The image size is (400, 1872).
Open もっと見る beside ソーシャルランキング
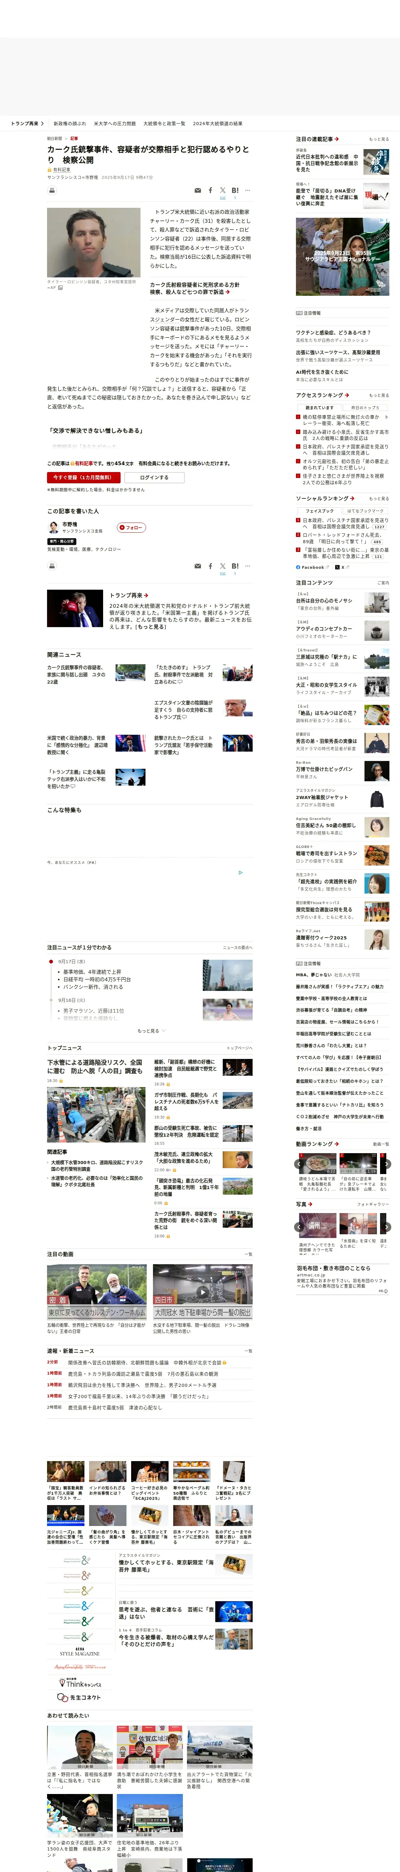(378, 499)
